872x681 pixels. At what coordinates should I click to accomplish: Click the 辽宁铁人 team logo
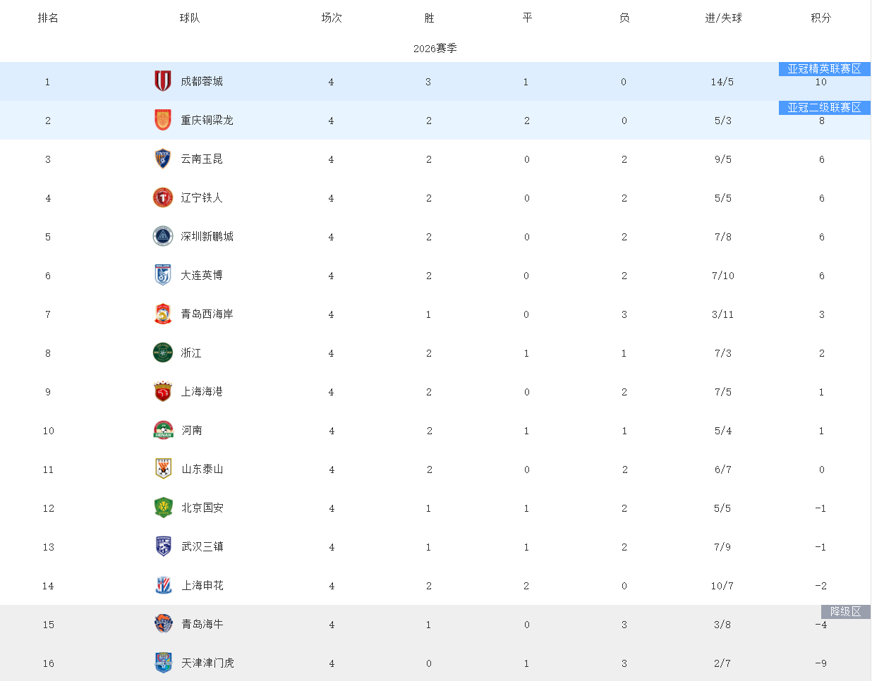click(163, 198)
